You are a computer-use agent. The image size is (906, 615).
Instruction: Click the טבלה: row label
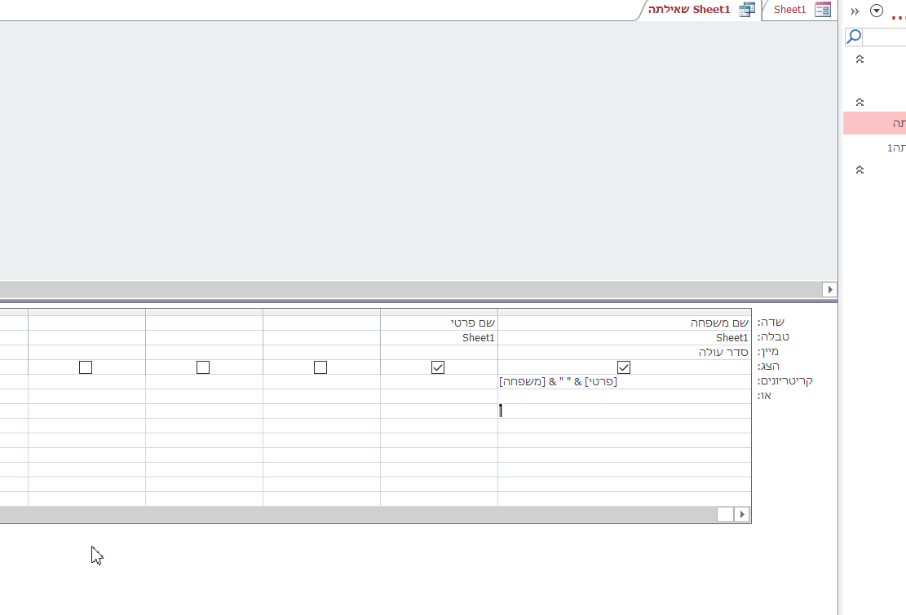pos(773,337)
